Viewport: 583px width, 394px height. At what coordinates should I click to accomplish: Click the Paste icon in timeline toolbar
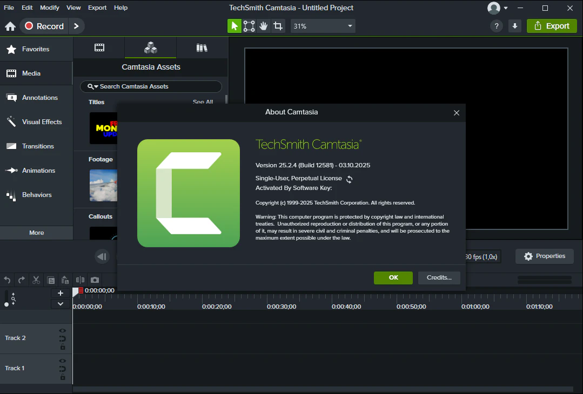(65, 280)
